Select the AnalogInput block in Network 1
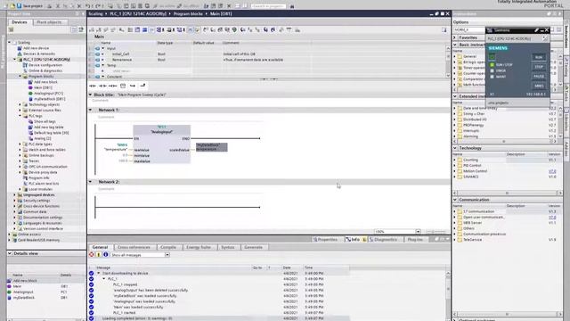The height and width of the screenshot is (321, 570). pyautogui.click(x=162, y=144)
